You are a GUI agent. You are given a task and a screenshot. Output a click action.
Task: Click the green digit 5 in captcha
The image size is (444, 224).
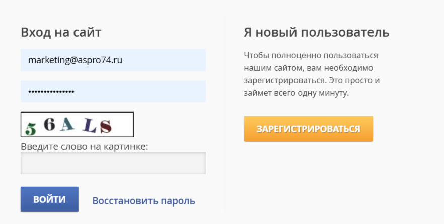click(31, 129)
